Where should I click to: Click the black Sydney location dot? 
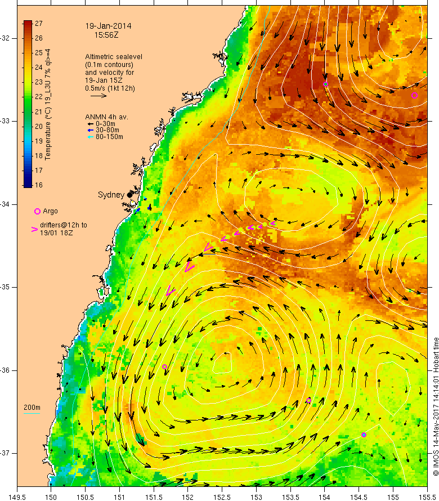pyautogui.click(x=129, y=195)
